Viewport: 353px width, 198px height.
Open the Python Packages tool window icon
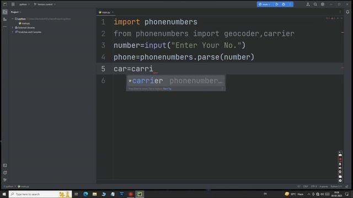click(5, 173)
